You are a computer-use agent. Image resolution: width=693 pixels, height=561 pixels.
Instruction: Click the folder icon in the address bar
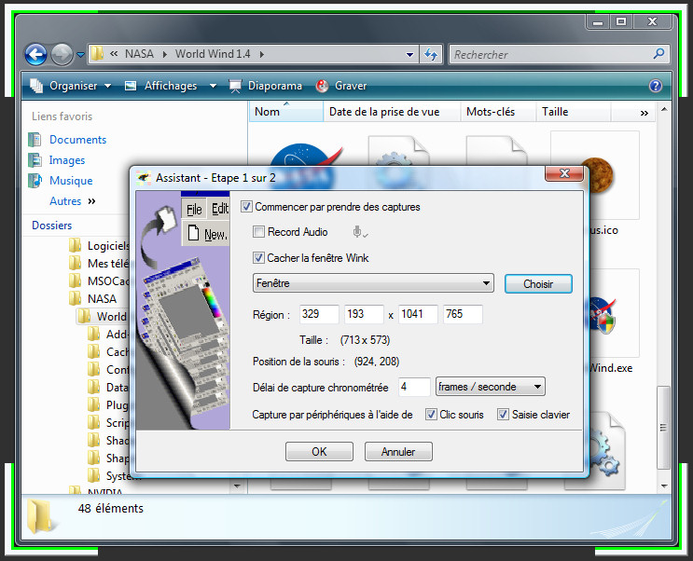[x=97, y=54]
